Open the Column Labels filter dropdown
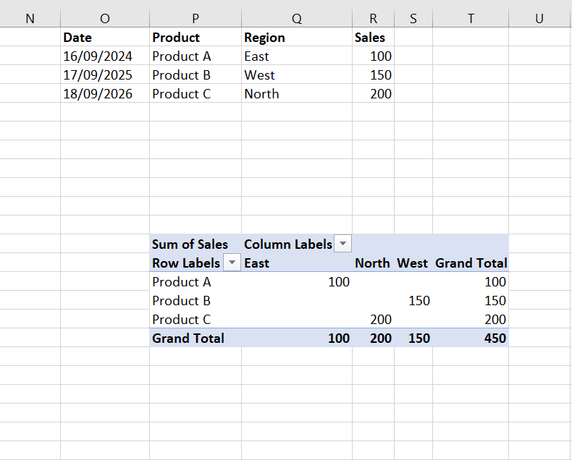 342,244
